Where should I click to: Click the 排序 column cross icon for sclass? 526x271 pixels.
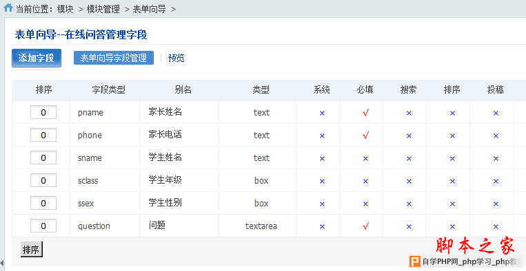pyautogui.click(x=452, y=182)
